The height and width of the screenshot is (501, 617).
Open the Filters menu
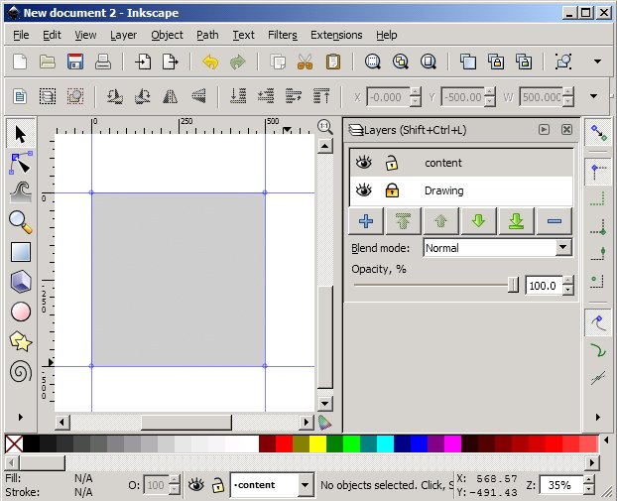[283, 35]
